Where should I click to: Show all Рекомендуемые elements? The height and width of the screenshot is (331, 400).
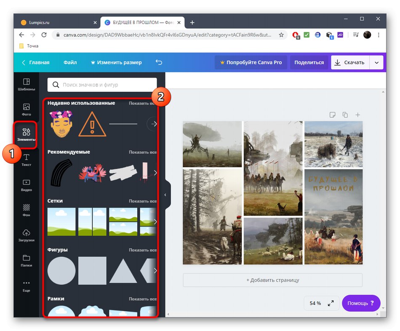(x=143, y=152)
